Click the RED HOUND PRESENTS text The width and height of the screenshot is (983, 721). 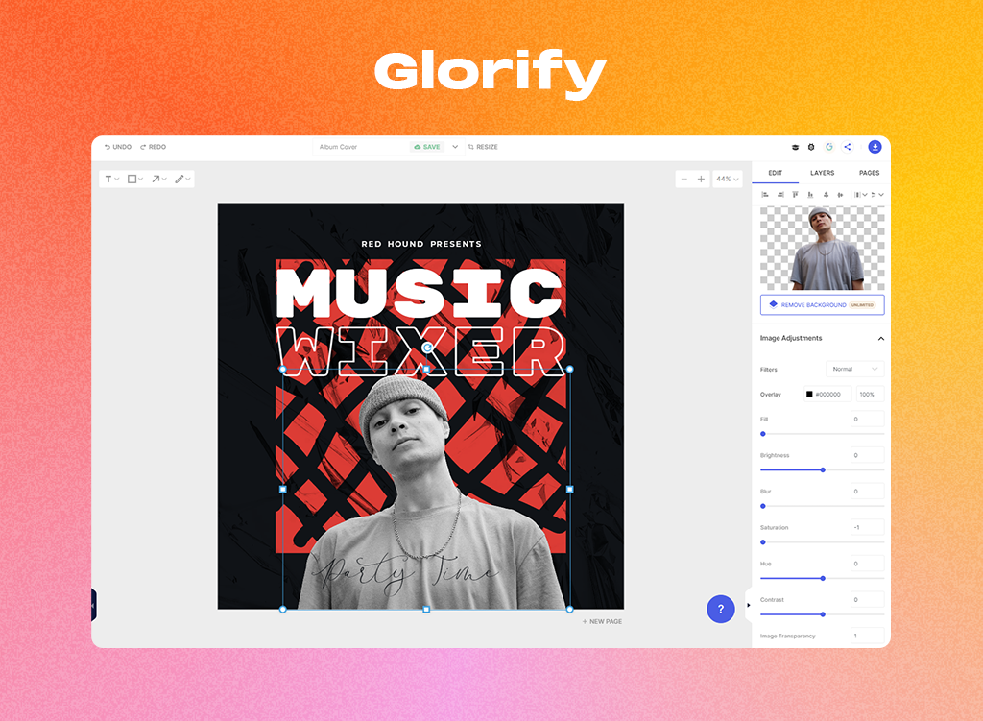click(421, 244)
